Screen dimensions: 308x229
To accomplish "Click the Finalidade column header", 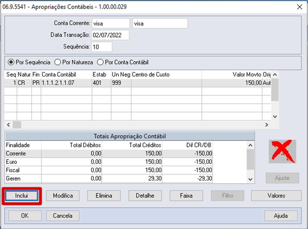I will (x=23, y=145).
